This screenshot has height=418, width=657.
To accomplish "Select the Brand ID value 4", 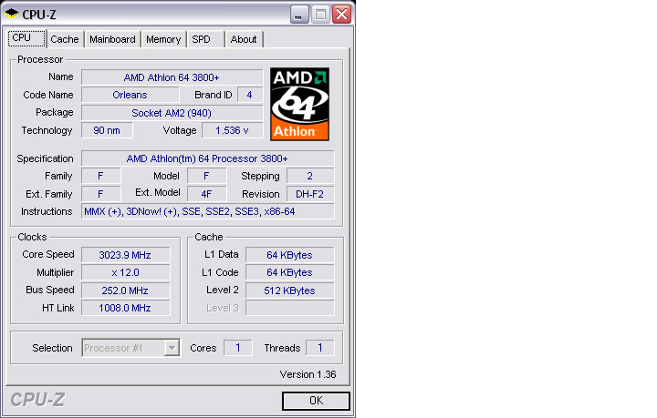I will [x=250, y=95].
